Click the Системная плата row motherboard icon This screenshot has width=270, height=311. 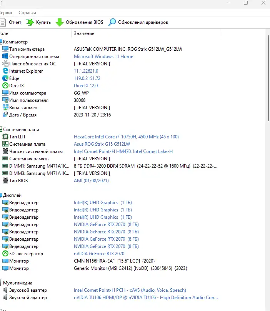[x=5, y=144]
